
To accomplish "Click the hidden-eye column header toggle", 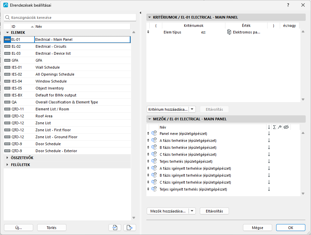I will (286, 127).
